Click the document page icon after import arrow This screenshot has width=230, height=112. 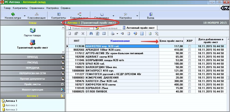pyautogui.click(x=129, y=34)
